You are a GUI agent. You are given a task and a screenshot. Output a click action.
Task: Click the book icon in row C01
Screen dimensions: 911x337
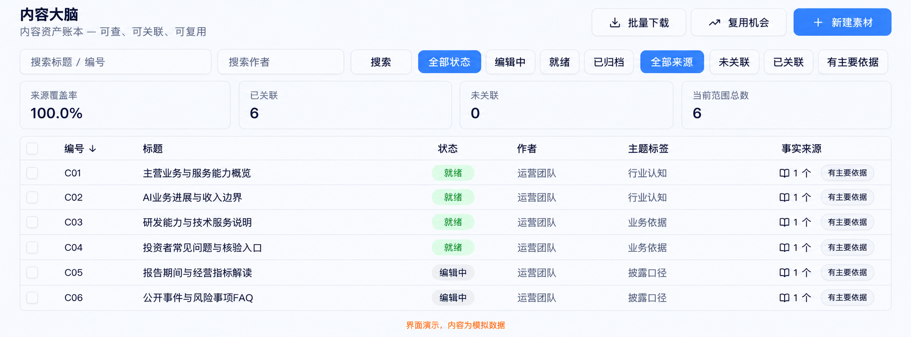(x=784, y=173)
